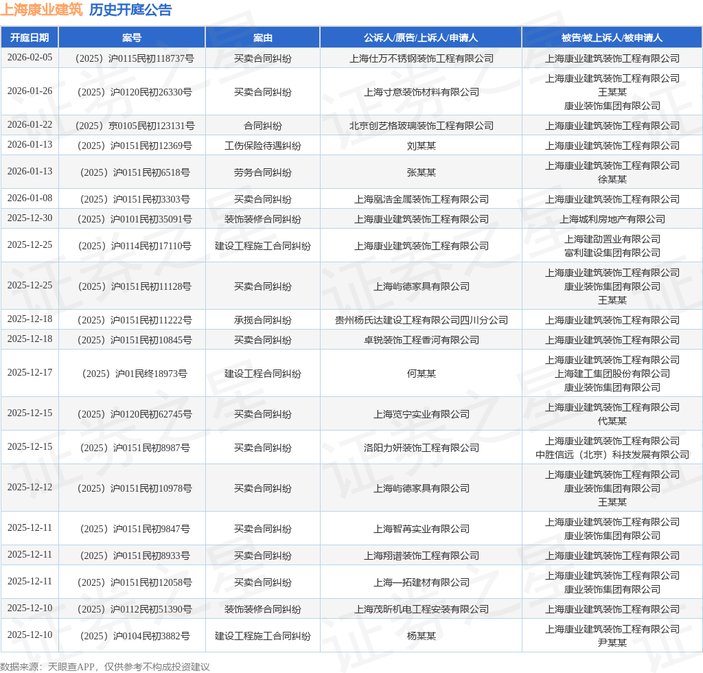This screenshot has height=673, width=703.
Task: Click defendant 尹某某
Action: 612,643
